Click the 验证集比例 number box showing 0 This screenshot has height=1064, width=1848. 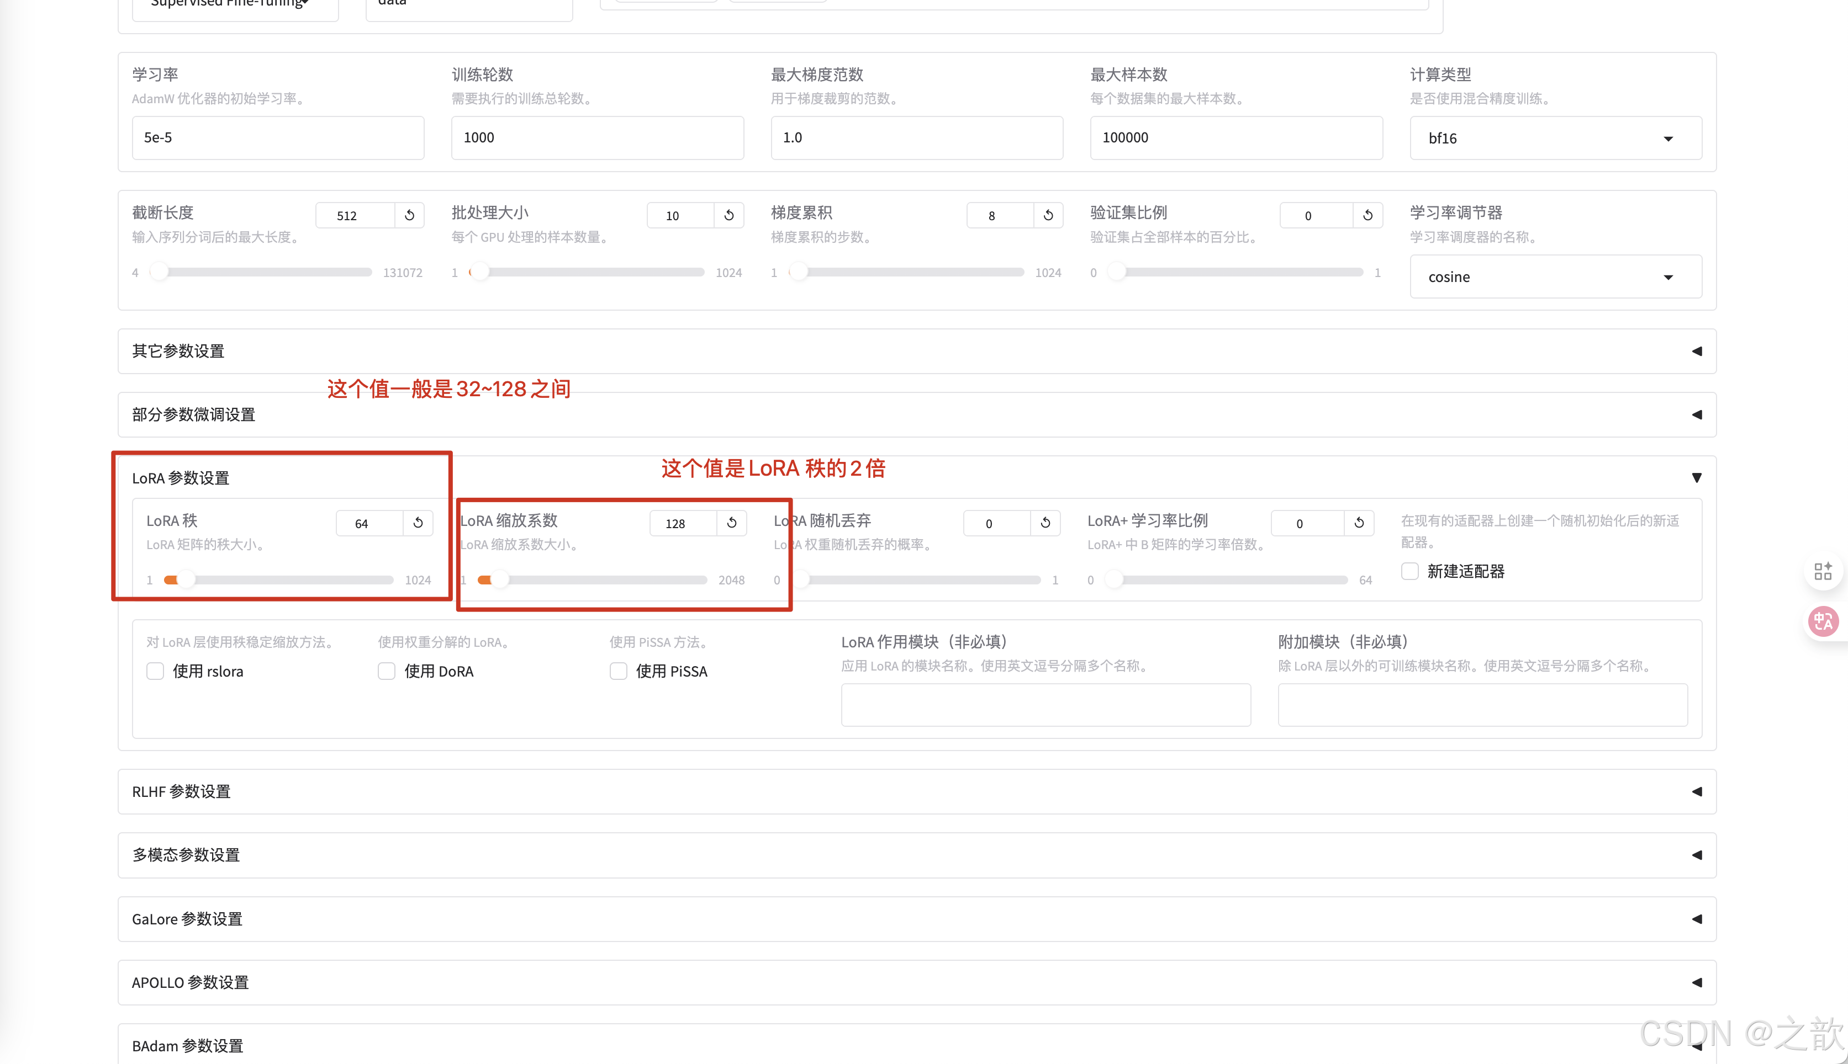point(1316,216)
